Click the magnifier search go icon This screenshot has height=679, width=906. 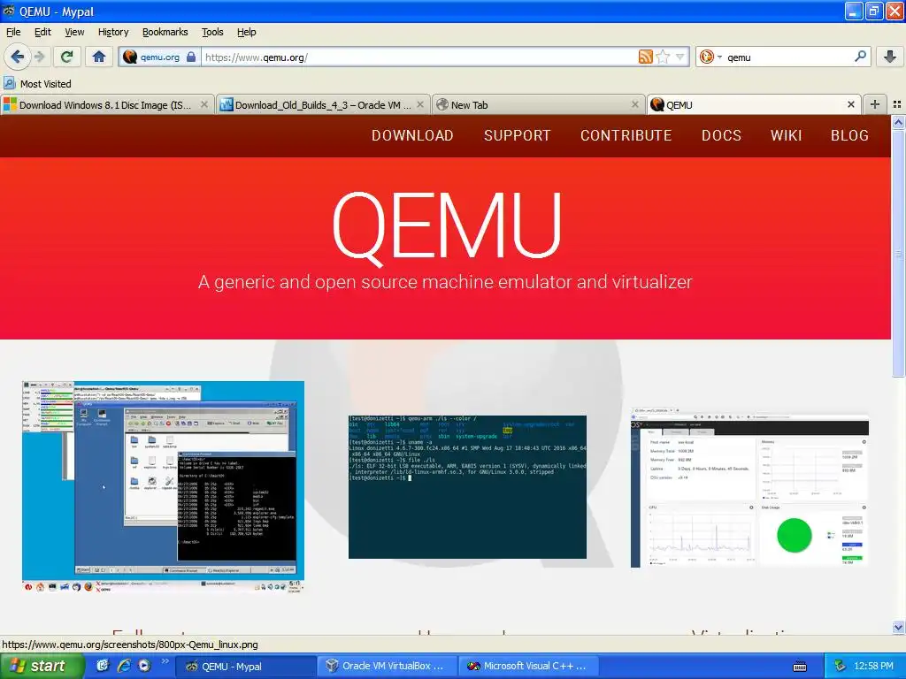pos(860,57)
